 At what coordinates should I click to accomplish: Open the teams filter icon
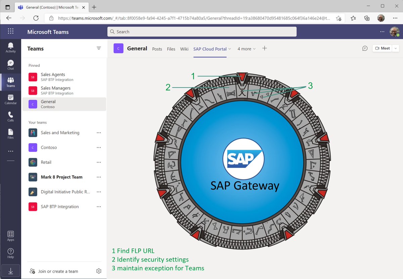[99, 48]
